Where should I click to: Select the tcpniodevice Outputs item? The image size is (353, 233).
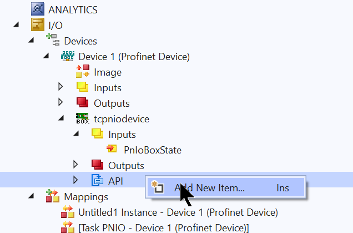pos(126,166)
